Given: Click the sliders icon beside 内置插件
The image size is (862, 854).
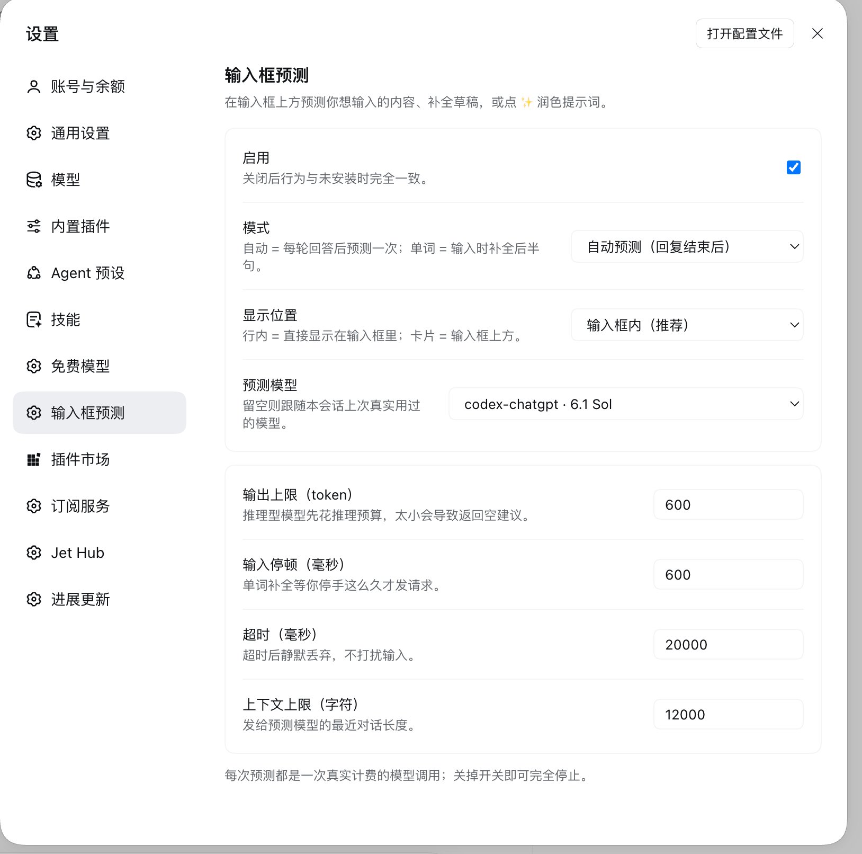Looking at the screenshot, I should (x=34, y=227).
